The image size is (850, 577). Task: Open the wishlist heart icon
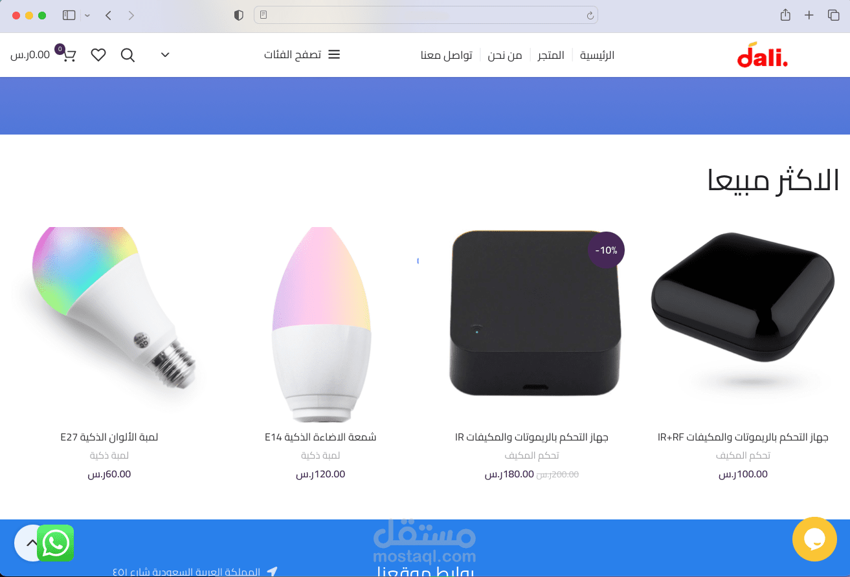98,55
